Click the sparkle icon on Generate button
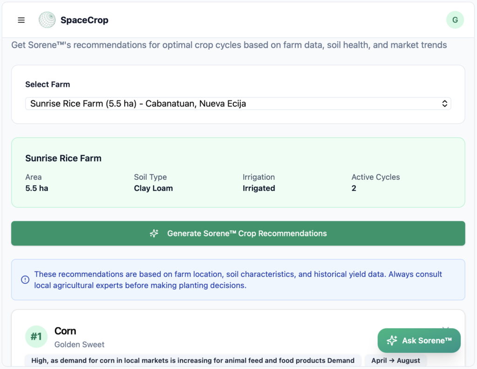 (154, 233)
